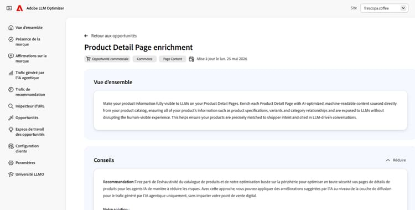
Task: Open the frescopa.coffee site dropdown
Action: pos(384,8)
